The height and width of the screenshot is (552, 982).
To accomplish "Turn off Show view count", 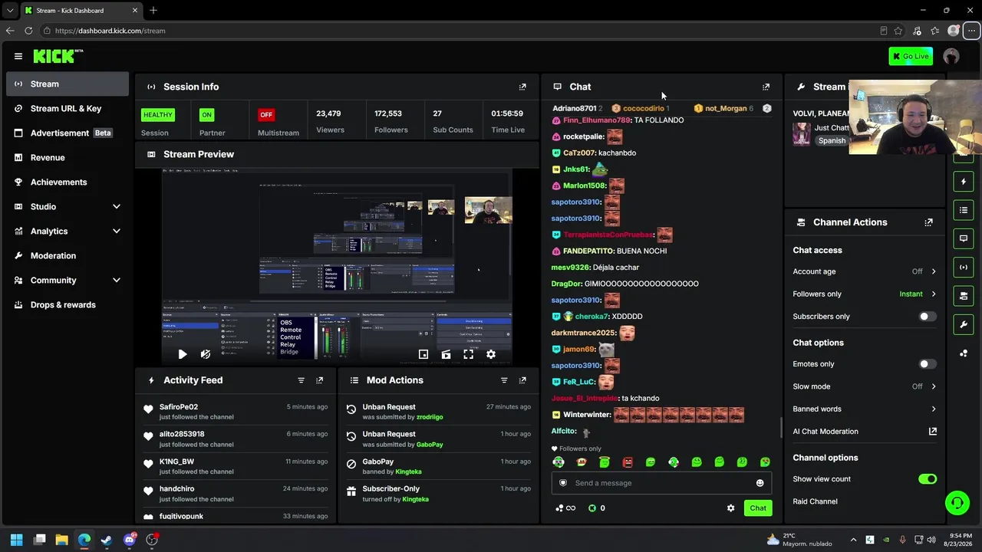I will click(x=928, y=479).
